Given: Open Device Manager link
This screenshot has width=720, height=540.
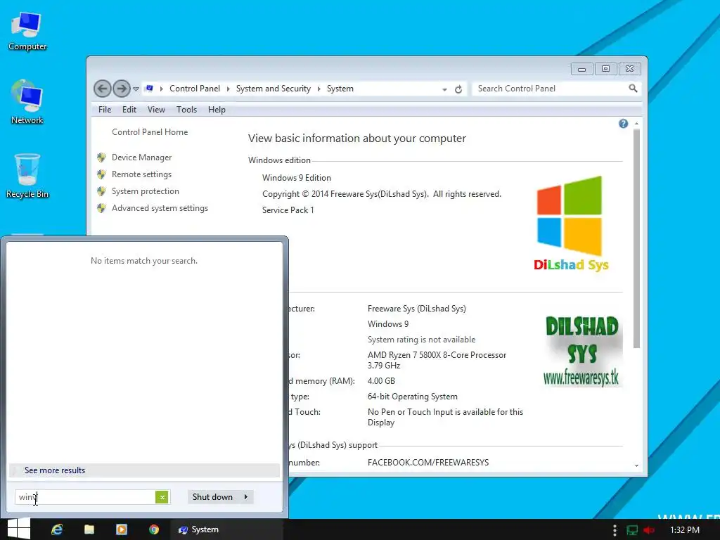Looking at the screenshot, I should [141, 157].
